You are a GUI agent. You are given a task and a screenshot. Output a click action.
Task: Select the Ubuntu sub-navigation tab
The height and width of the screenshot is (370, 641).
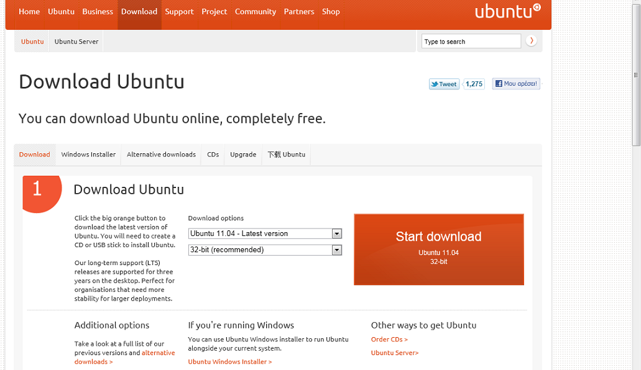tap(32, 41)
